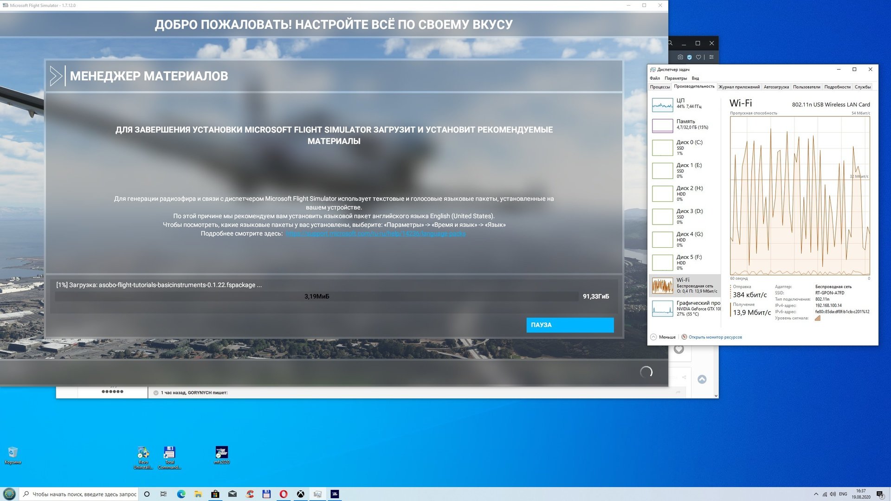Click the blue shield ad-blocker icon
The width and height of the screenshot is (891, 501).
click(x=689, y=57)
